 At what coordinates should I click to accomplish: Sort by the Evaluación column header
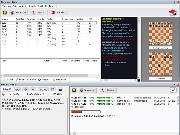68,19
